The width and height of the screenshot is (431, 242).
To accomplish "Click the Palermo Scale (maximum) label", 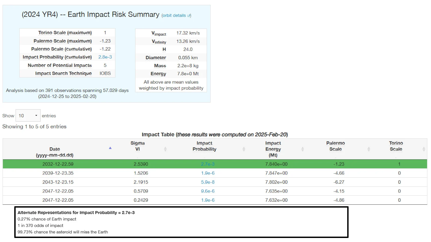I will tap(62, 41).
